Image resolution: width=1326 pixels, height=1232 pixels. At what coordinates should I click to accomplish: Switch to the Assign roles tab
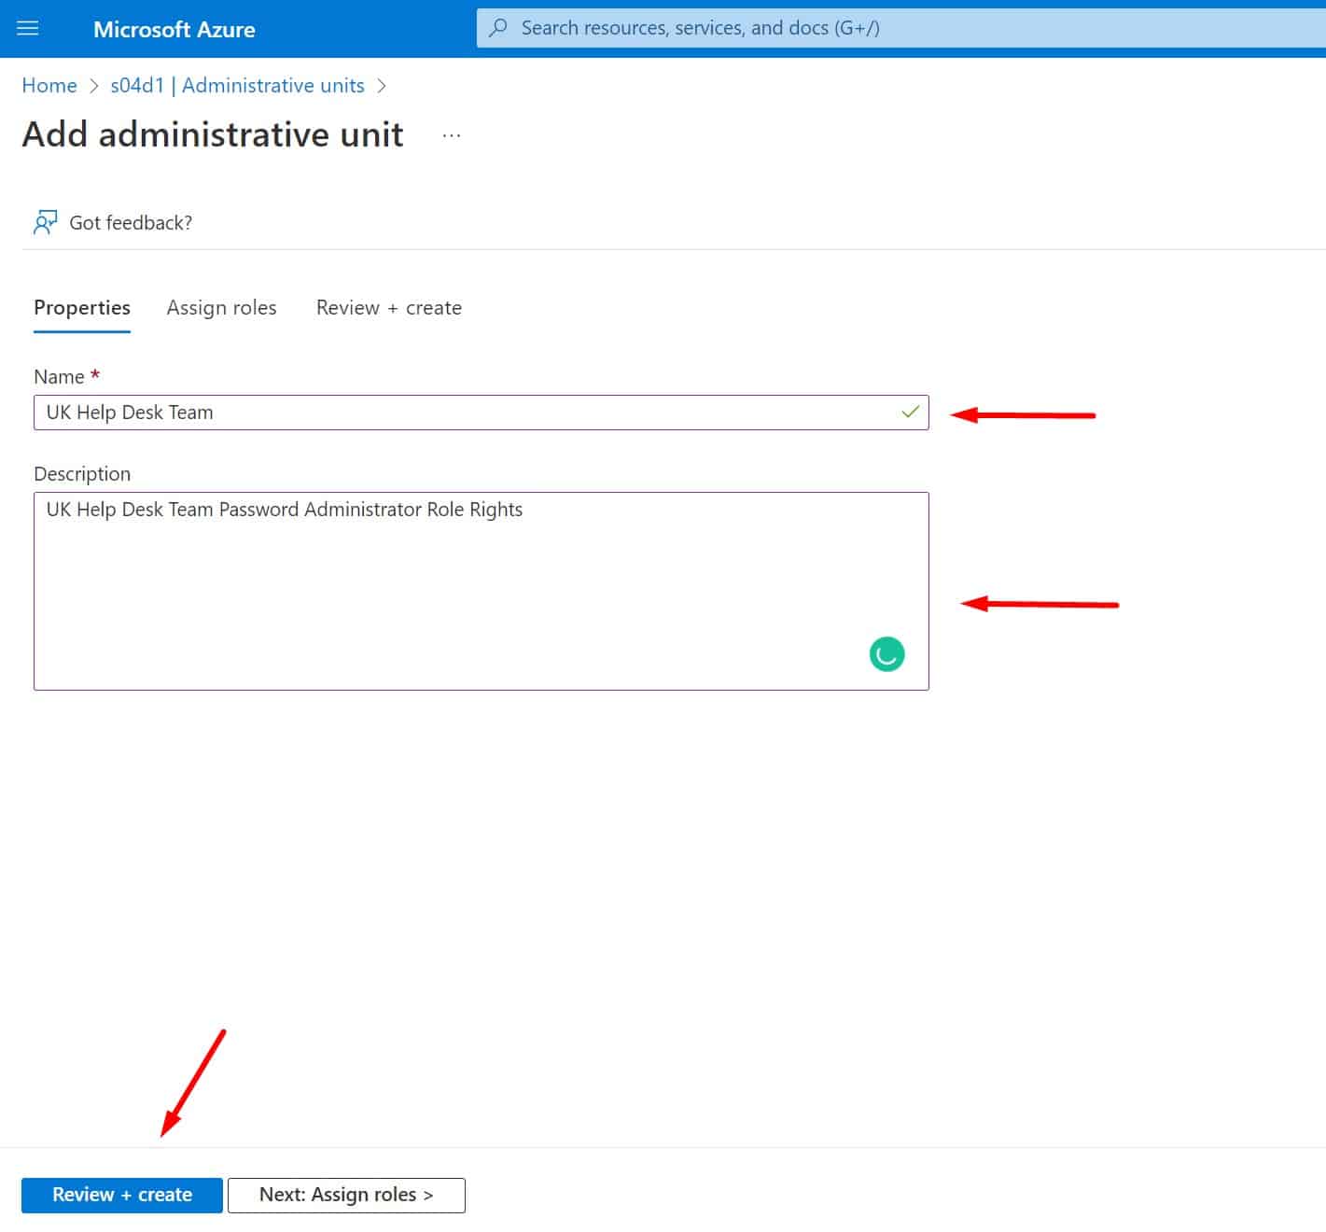(x=221, y=307)
